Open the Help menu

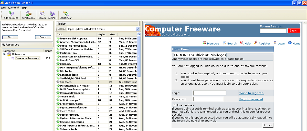click(x=24, y=8)
